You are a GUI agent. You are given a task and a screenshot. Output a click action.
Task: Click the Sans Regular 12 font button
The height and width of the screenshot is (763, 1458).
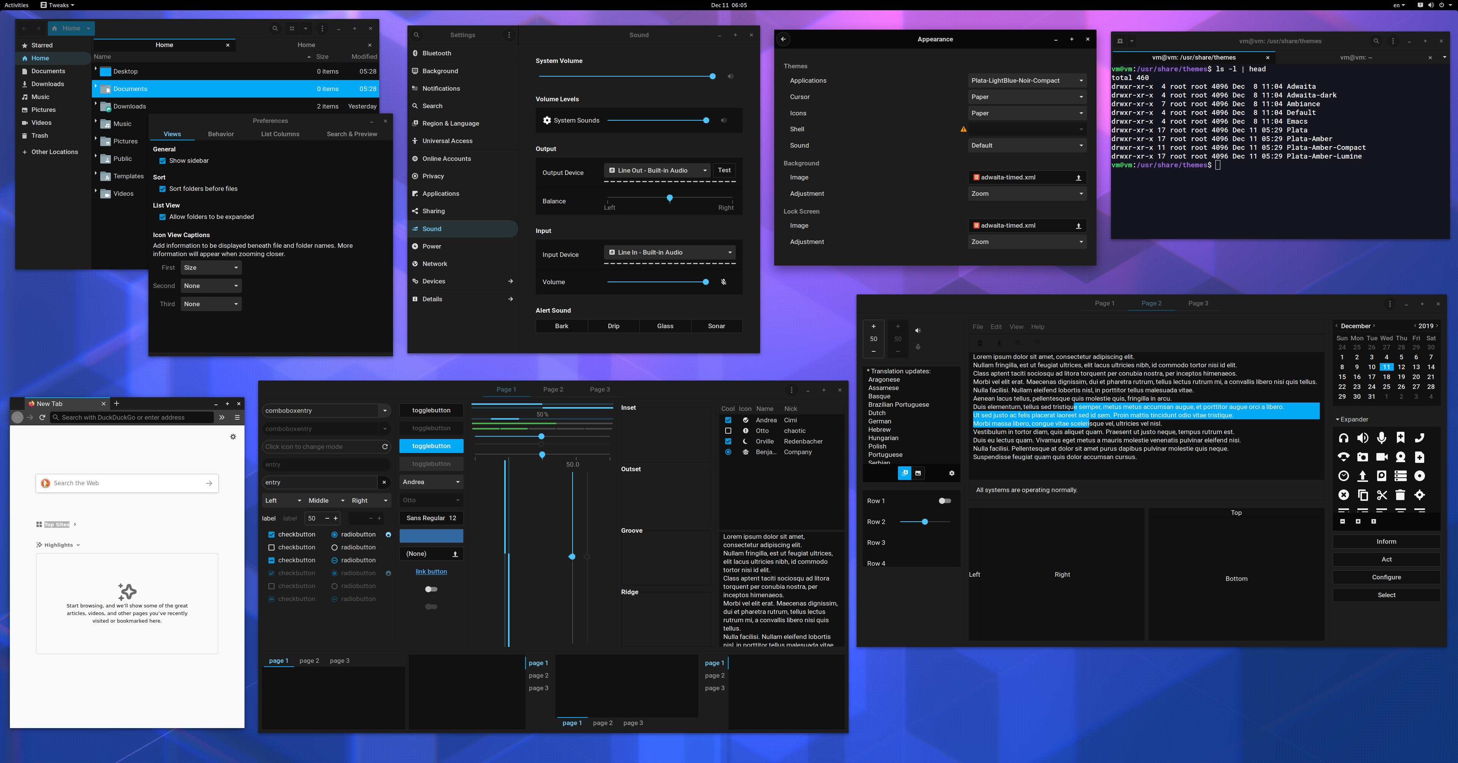tap(431, 518)
